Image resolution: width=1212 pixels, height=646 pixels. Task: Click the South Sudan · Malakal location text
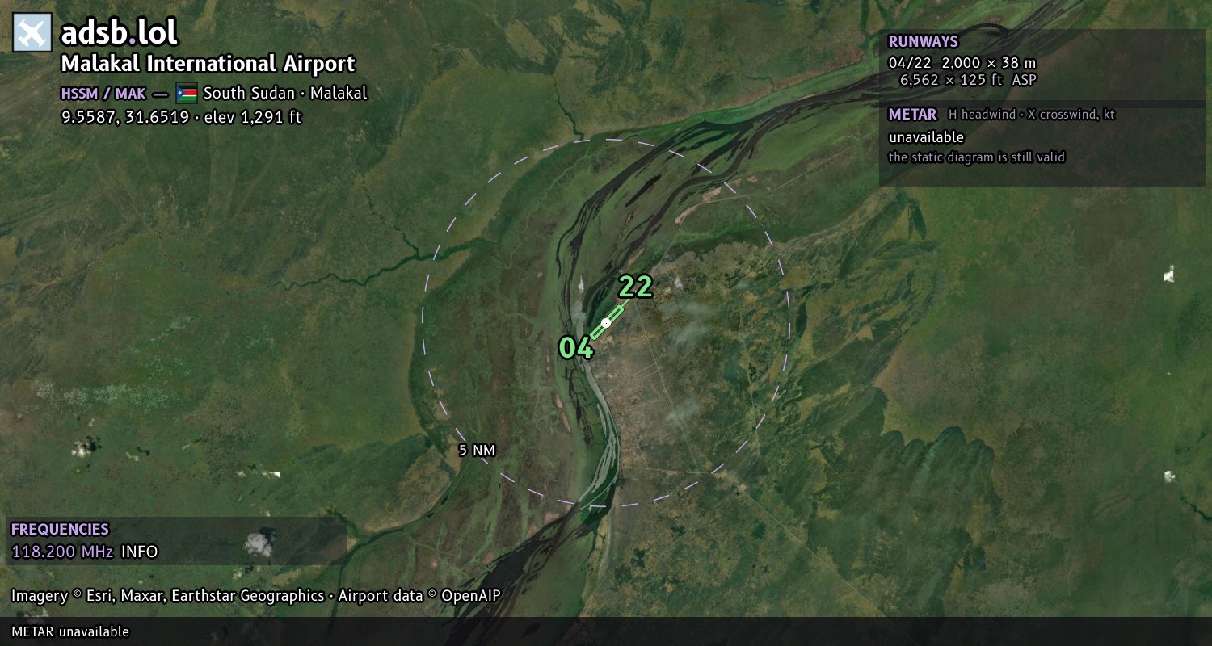(x=285, y=93)
